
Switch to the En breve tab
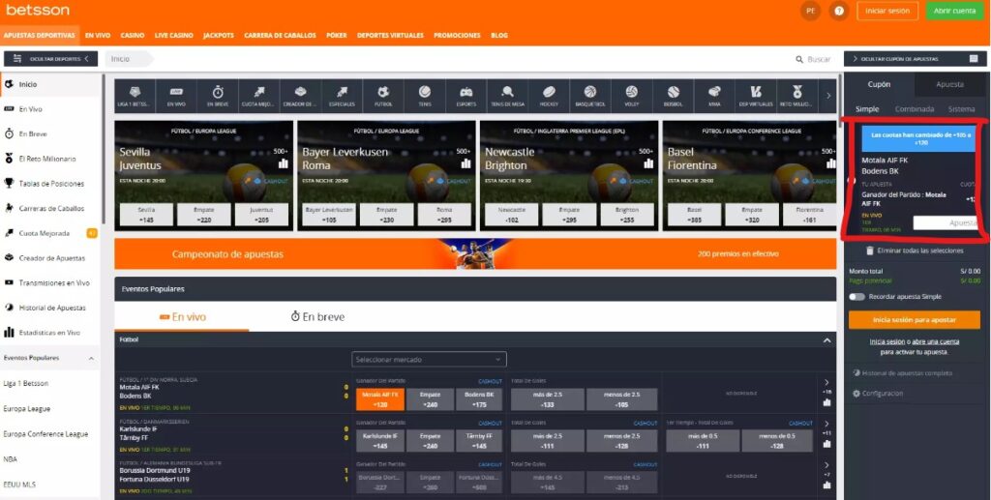tap(317, 316)
